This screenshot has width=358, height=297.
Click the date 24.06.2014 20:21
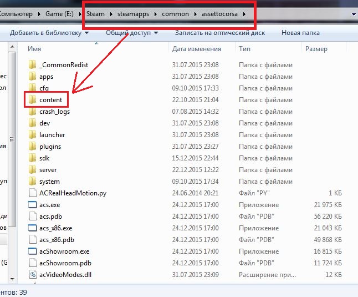(195, 193)
